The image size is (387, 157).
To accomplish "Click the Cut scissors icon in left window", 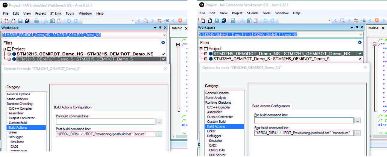I will (x=46, y=21).
